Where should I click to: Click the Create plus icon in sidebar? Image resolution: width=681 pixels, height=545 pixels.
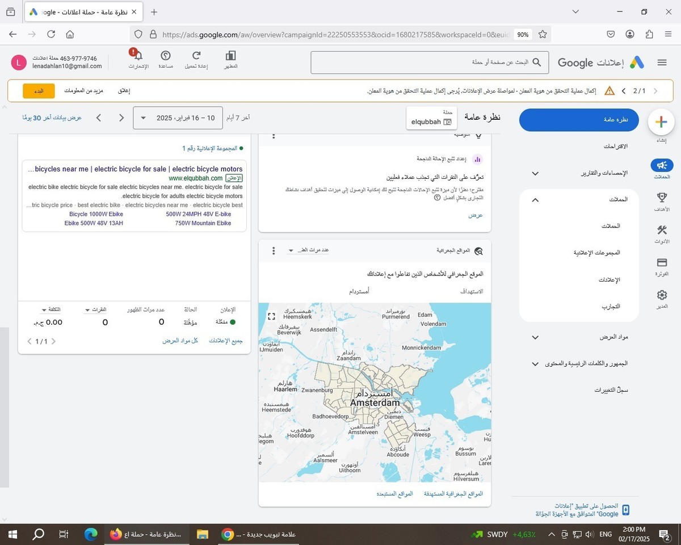pos(661,121)
